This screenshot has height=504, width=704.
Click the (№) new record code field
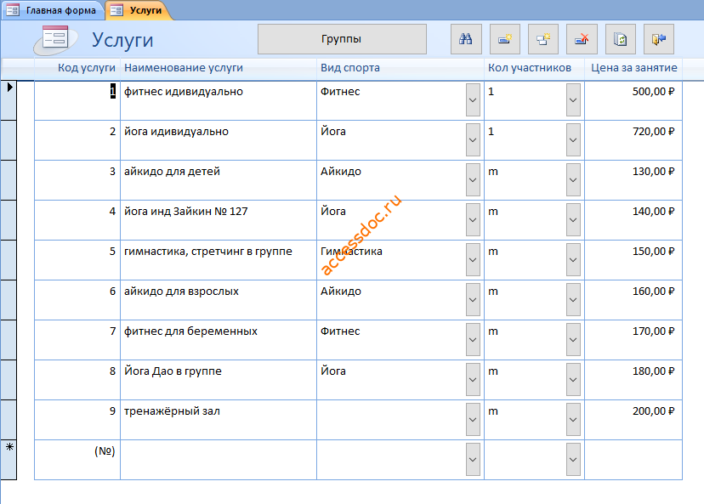pos(77,460)
